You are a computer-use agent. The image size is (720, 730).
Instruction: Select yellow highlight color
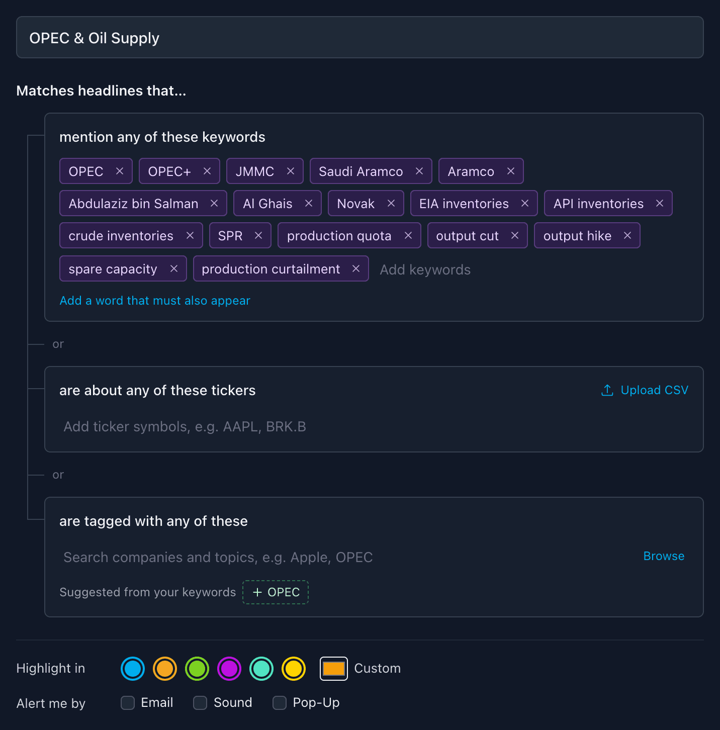294,669
